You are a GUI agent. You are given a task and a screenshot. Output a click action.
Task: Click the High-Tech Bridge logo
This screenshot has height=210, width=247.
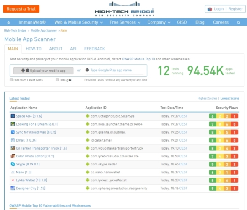(x=124, y=9)
